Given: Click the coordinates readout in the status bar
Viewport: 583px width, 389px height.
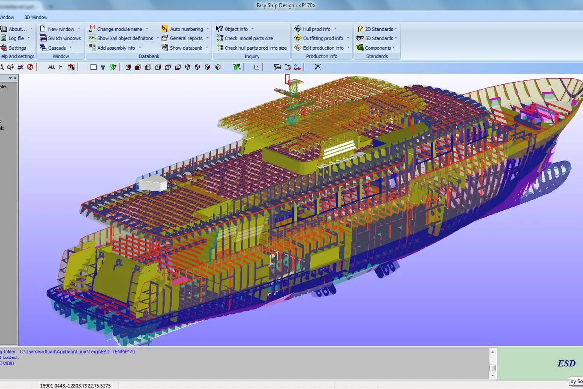Looking at the screenshot, I should (x=75, y=386).
